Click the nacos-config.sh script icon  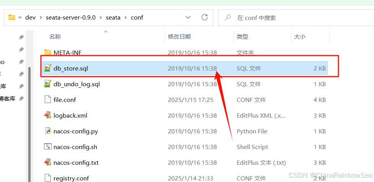click(48, 147)
